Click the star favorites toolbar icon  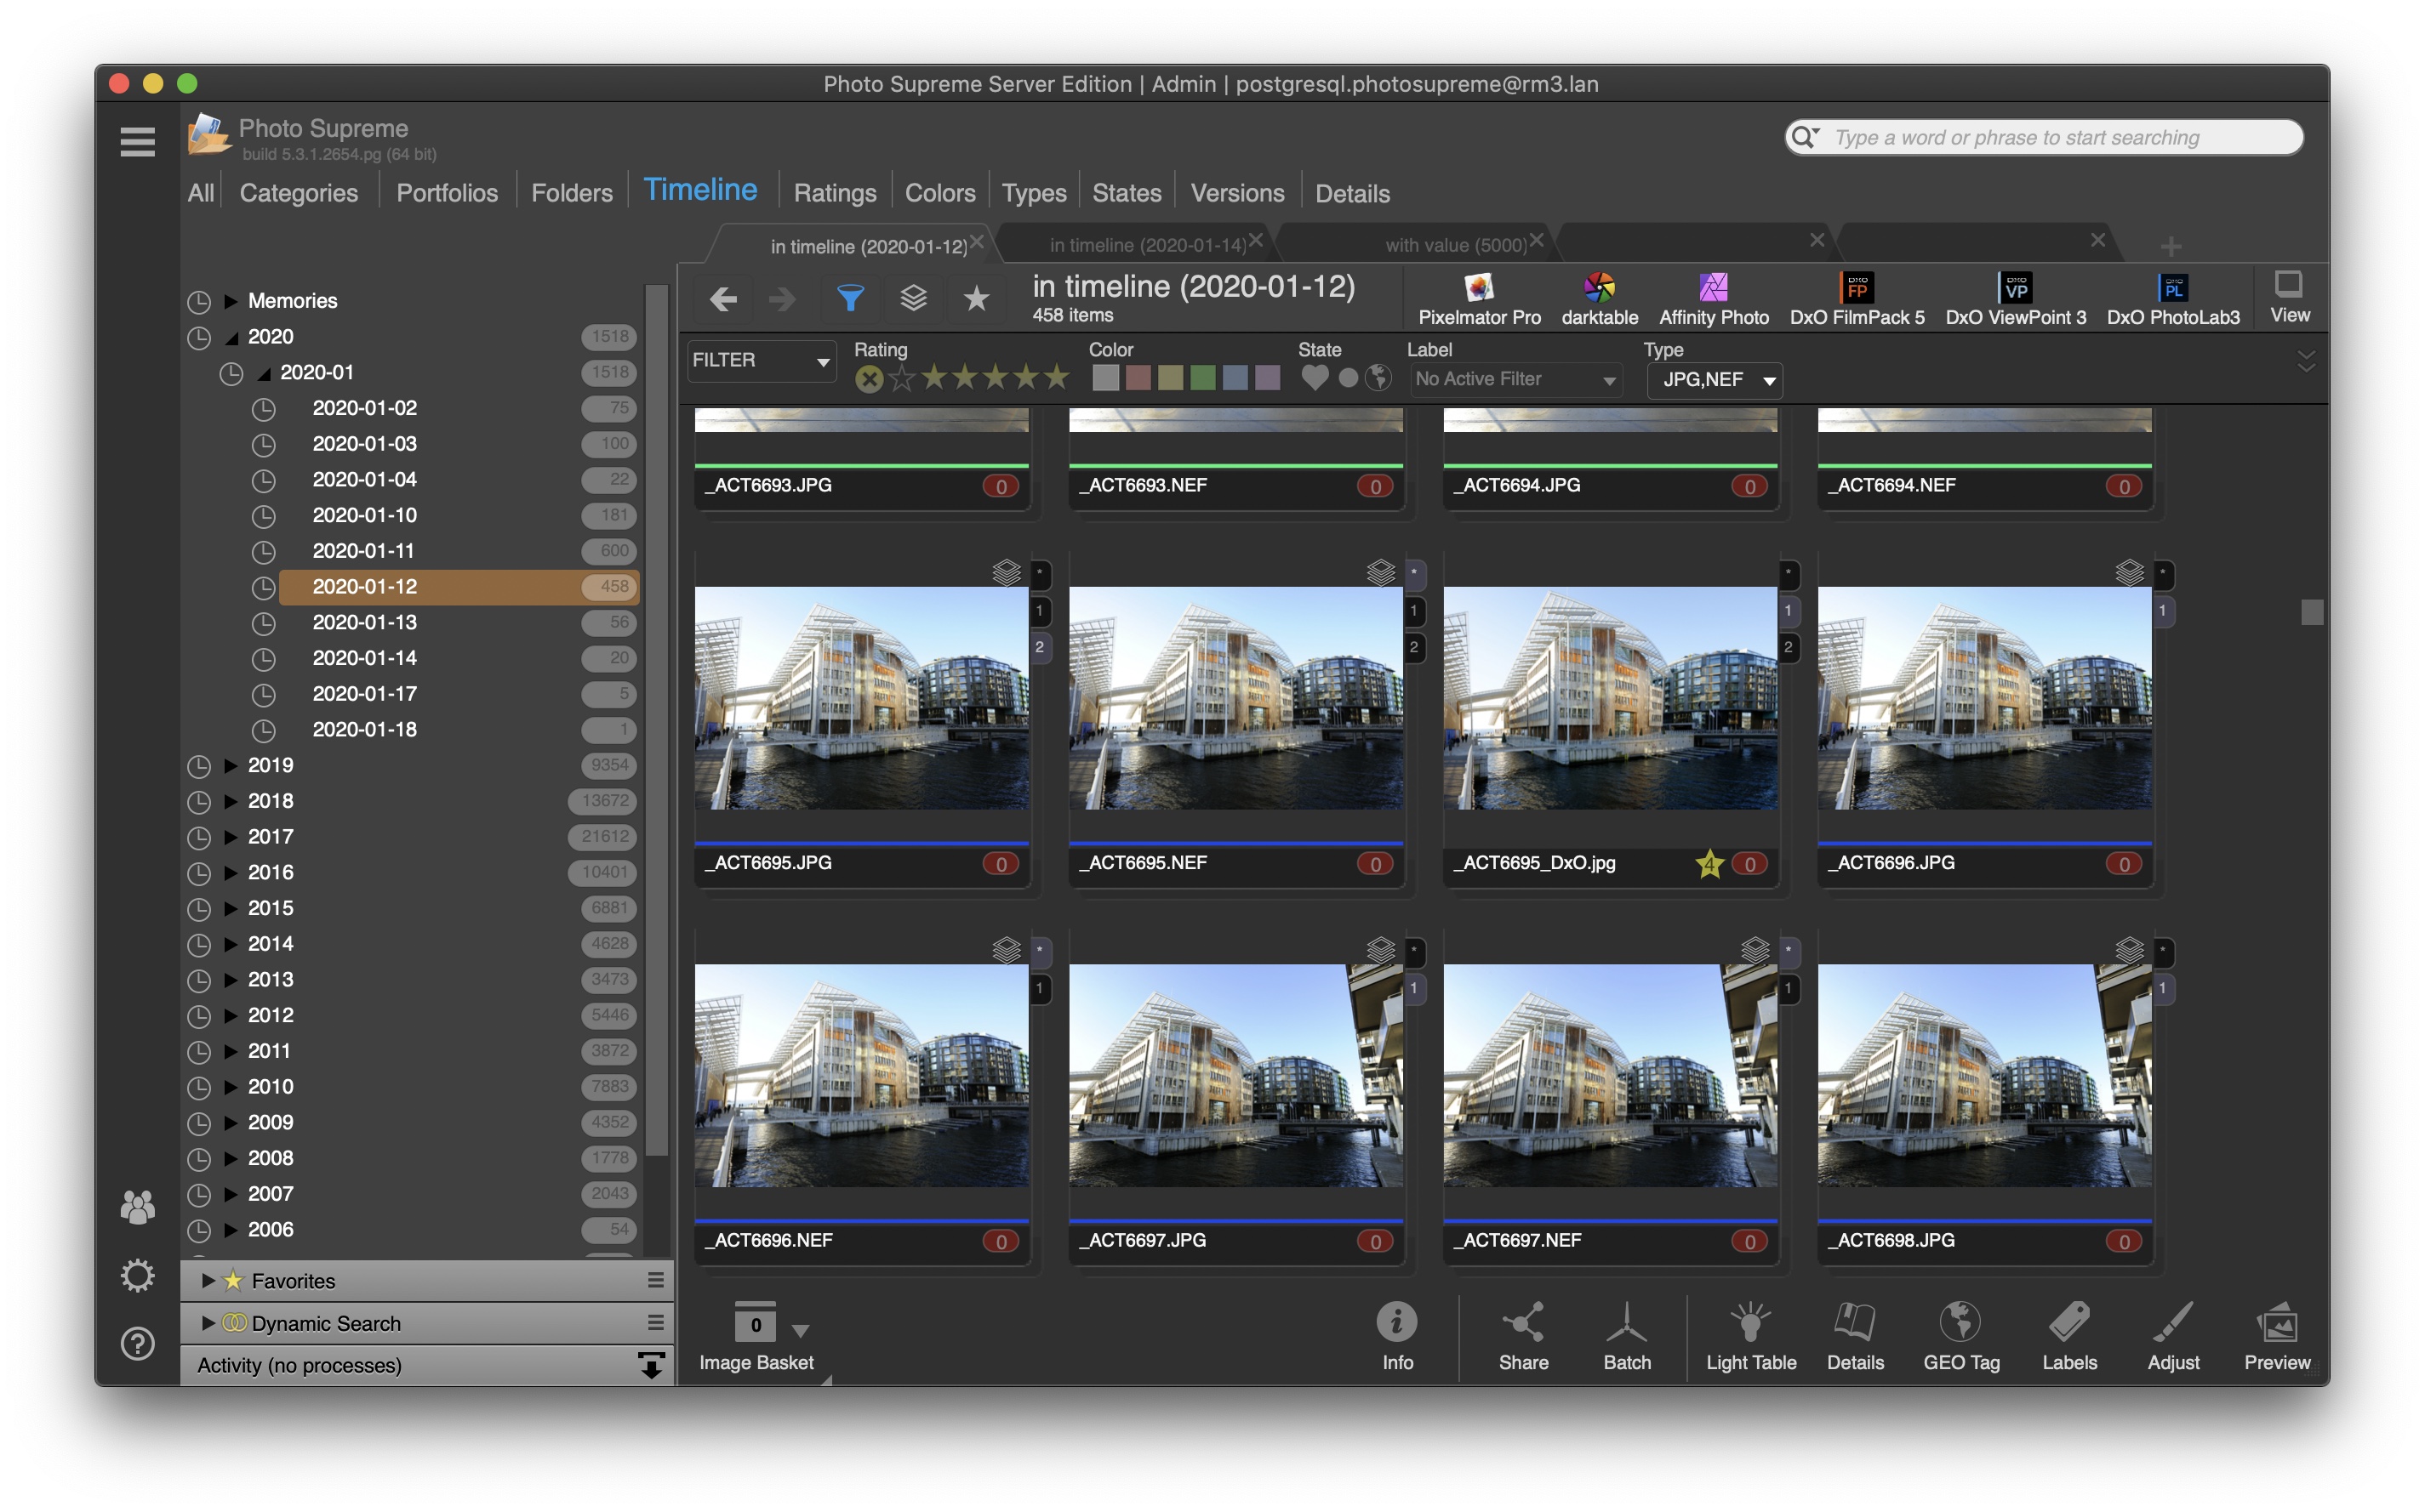[977, 298]
